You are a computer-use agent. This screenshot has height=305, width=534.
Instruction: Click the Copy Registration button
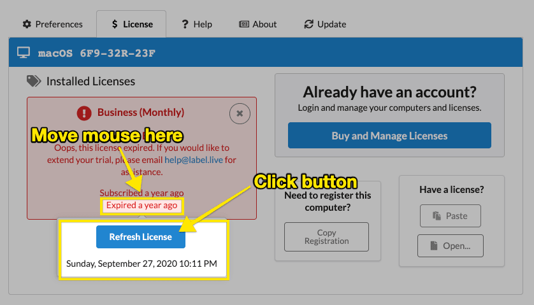326,237
